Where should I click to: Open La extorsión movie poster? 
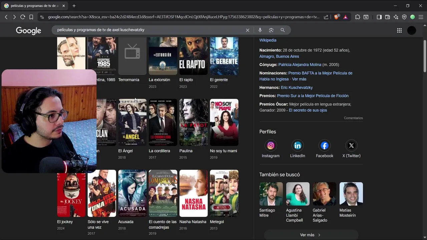point(163,56)
